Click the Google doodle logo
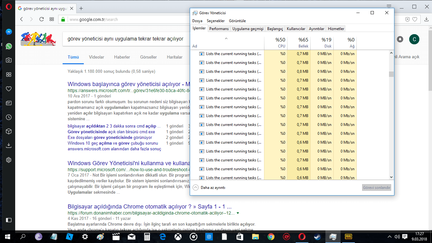Image resolution: width=432 pixels, height=243 pixels. [x=38, y=39]
